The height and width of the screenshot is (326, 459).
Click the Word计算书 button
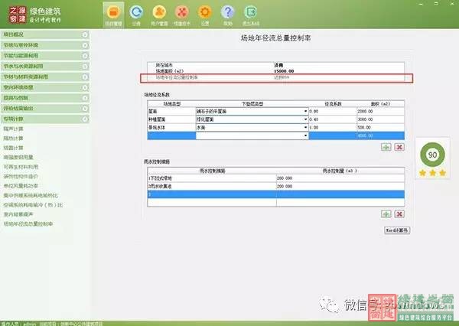point(396,230)
